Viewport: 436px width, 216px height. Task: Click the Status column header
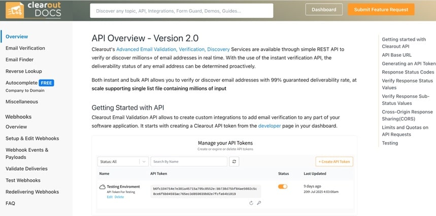[283, 174]
